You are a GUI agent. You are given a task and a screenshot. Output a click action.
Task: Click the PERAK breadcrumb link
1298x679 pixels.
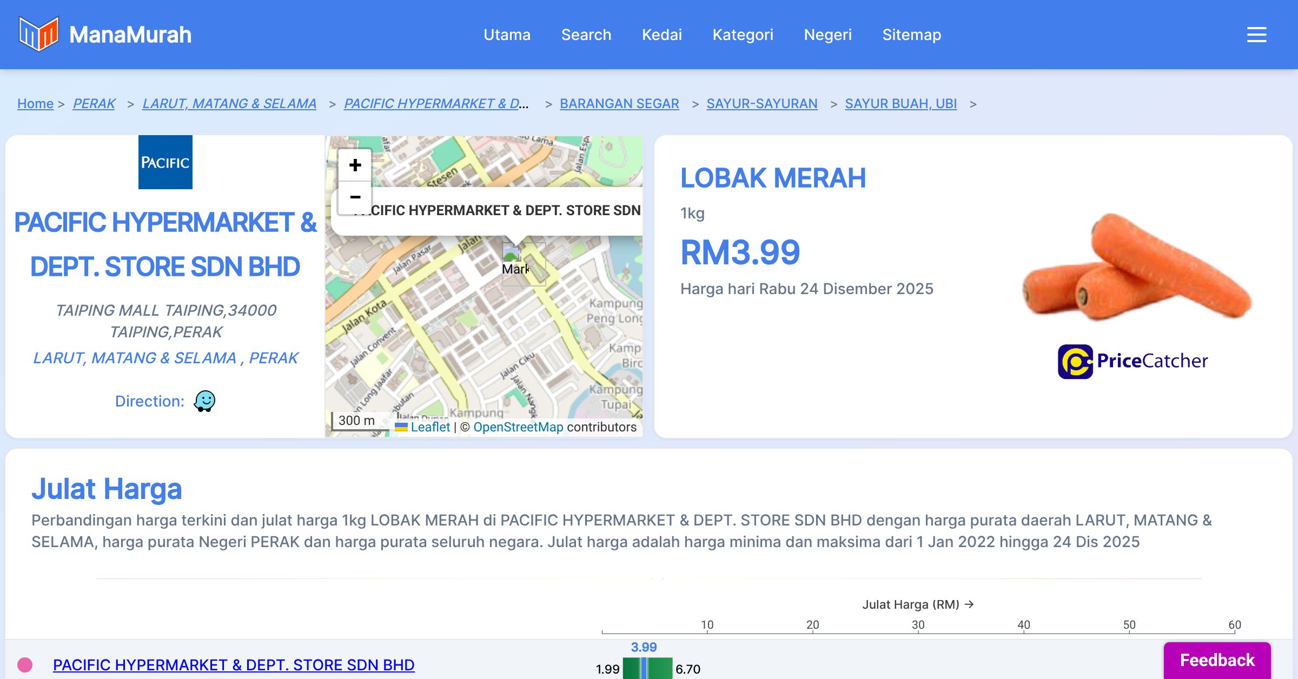[x=94, y=103]
